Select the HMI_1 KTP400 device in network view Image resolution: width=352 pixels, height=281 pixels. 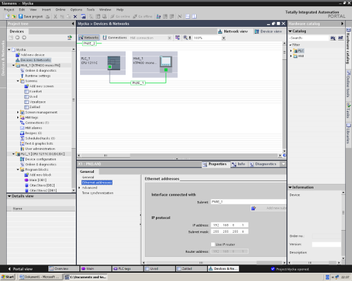(155, 64)
